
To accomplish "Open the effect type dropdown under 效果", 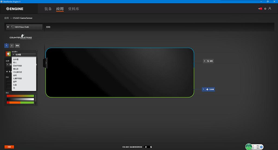I will pyautogui.click(x=9, y=65).
